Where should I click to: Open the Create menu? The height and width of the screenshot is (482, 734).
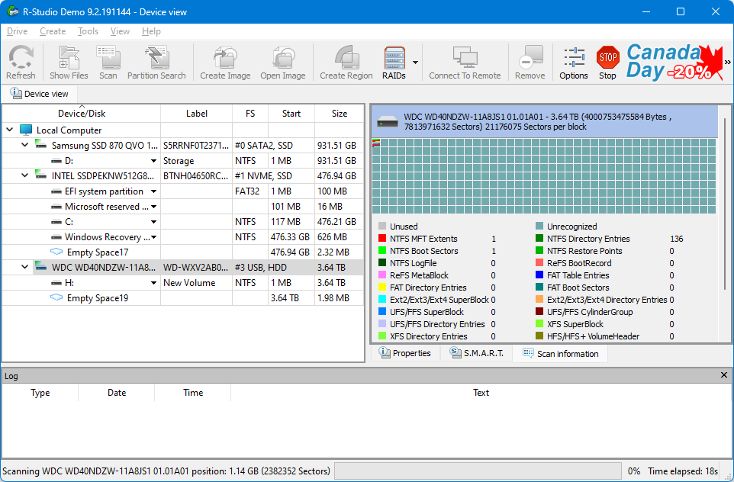(53, 31)
